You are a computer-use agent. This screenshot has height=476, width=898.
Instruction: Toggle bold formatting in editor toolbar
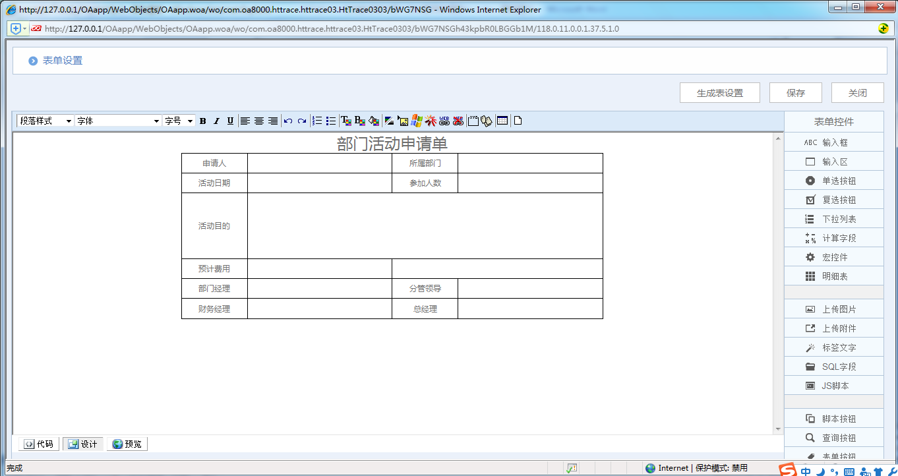[203, 121]
